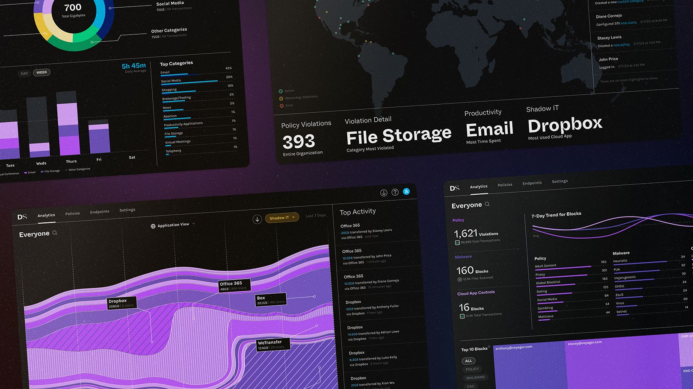This screenshot has height=389, width=693.
Task: Click the Email color swatch in the chart legend
Action: (x=27, y=173)
